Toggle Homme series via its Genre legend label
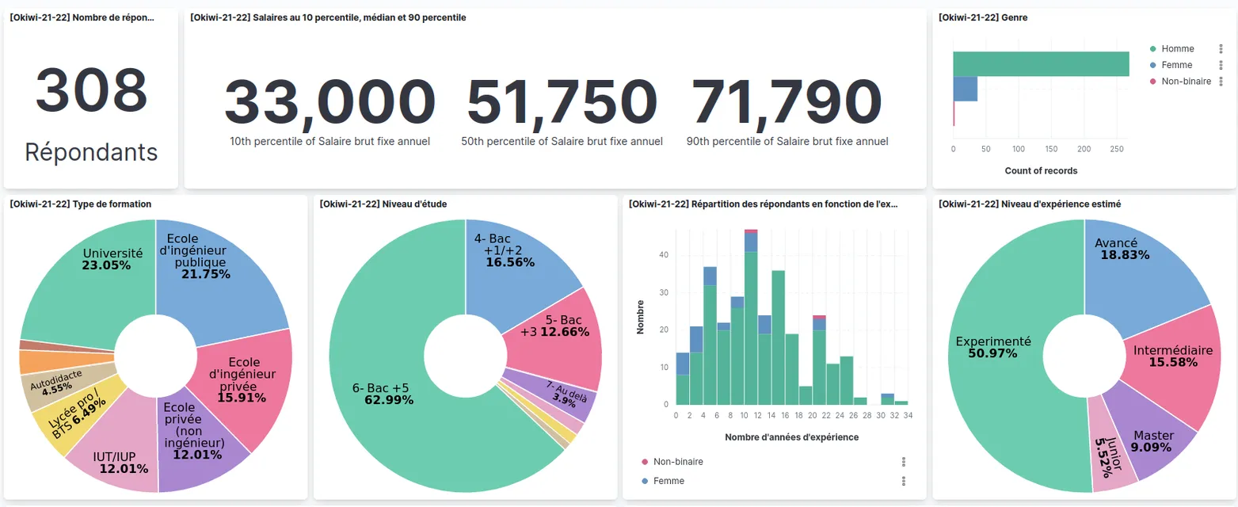 click(1178, 48)
